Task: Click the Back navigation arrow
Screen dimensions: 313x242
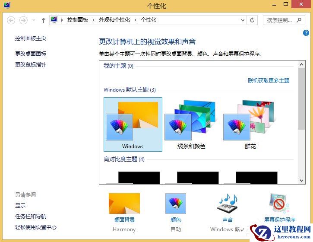Action: tap(11, 20)
